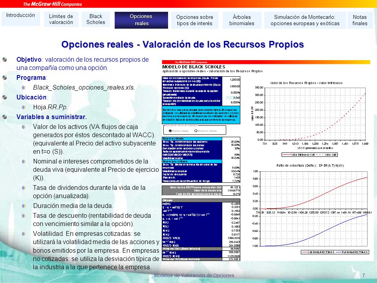Click the 'Call Delta' legend entry
Image resolution: width=377 pixels, height=283 pixels.
(317, 252)
